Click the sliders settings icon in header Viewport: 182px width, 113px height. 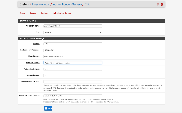click(158, 4)
